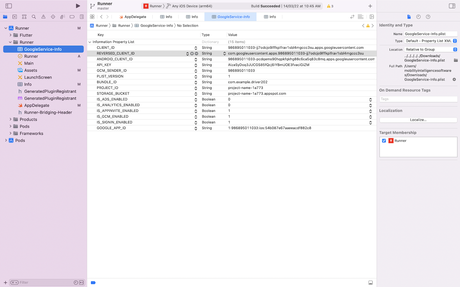Open the AppDelegate tab in the editor

click(133, 17)
